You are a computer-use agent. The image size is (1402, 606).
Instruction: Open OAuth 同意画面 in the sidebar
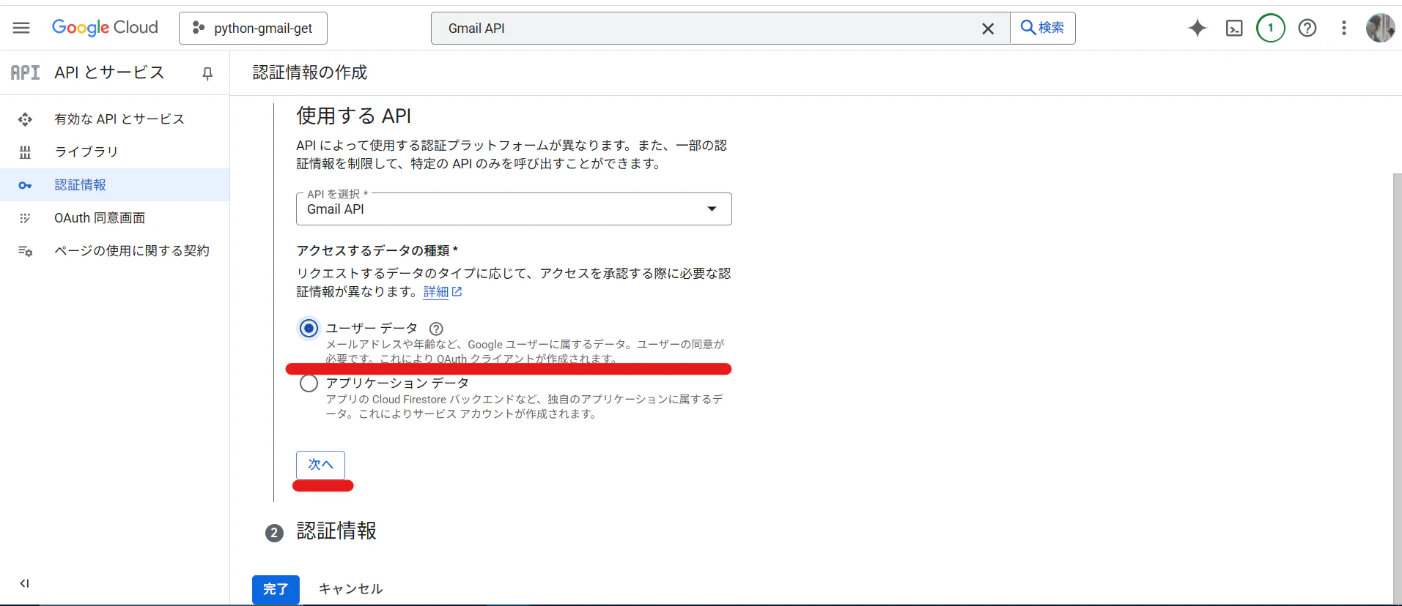100,217
